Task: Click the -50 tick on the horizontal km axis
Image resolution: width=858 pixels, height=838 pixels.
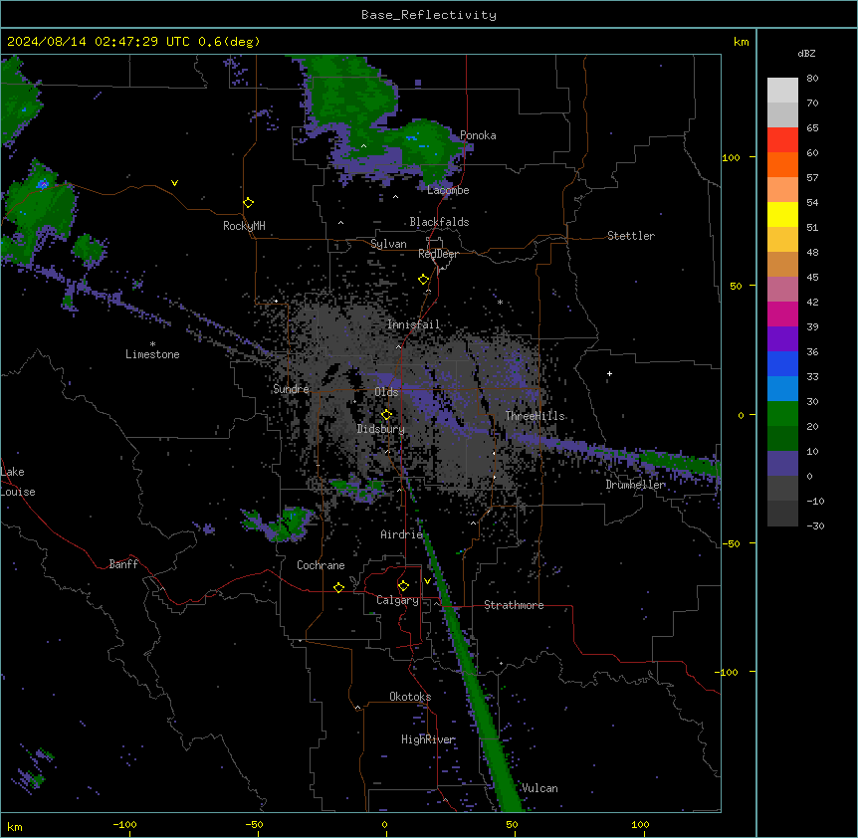Action: click(x=254, y=824)
